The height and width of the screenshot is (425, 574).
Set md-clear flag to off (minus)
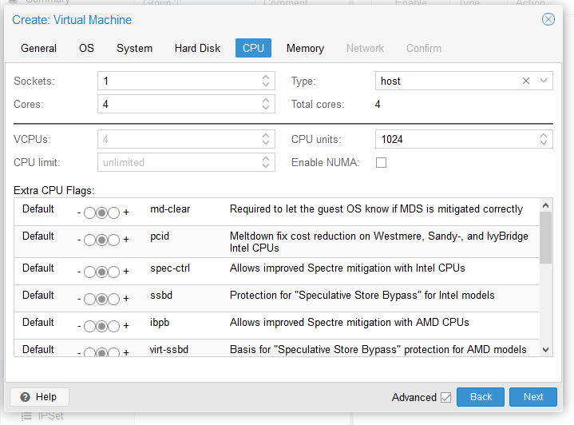pyautogui.click(x=89, y=212)
